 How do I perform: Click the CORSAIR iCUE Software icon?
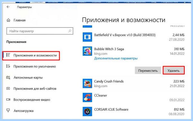pos(87,111)
